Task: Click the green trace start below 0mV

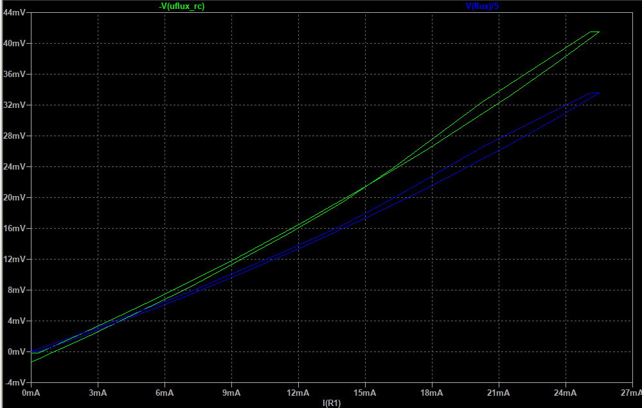Action: coord(31,362)
